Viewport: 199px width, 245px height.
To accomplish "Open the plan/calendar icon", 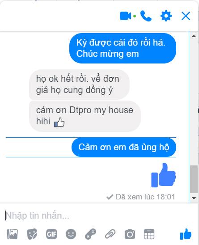I will (149, 234).
